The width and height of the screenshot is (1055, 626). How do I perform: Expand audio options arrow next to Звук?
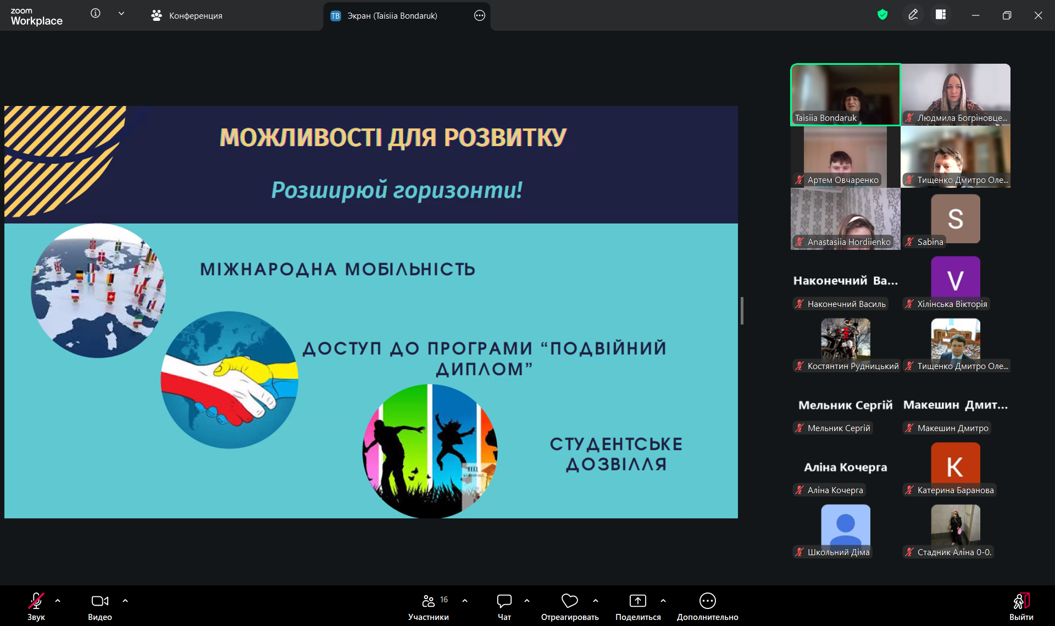pos(58,601)
